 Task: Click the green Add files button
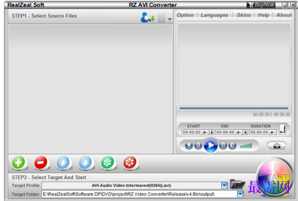click(x=18, y=163)
